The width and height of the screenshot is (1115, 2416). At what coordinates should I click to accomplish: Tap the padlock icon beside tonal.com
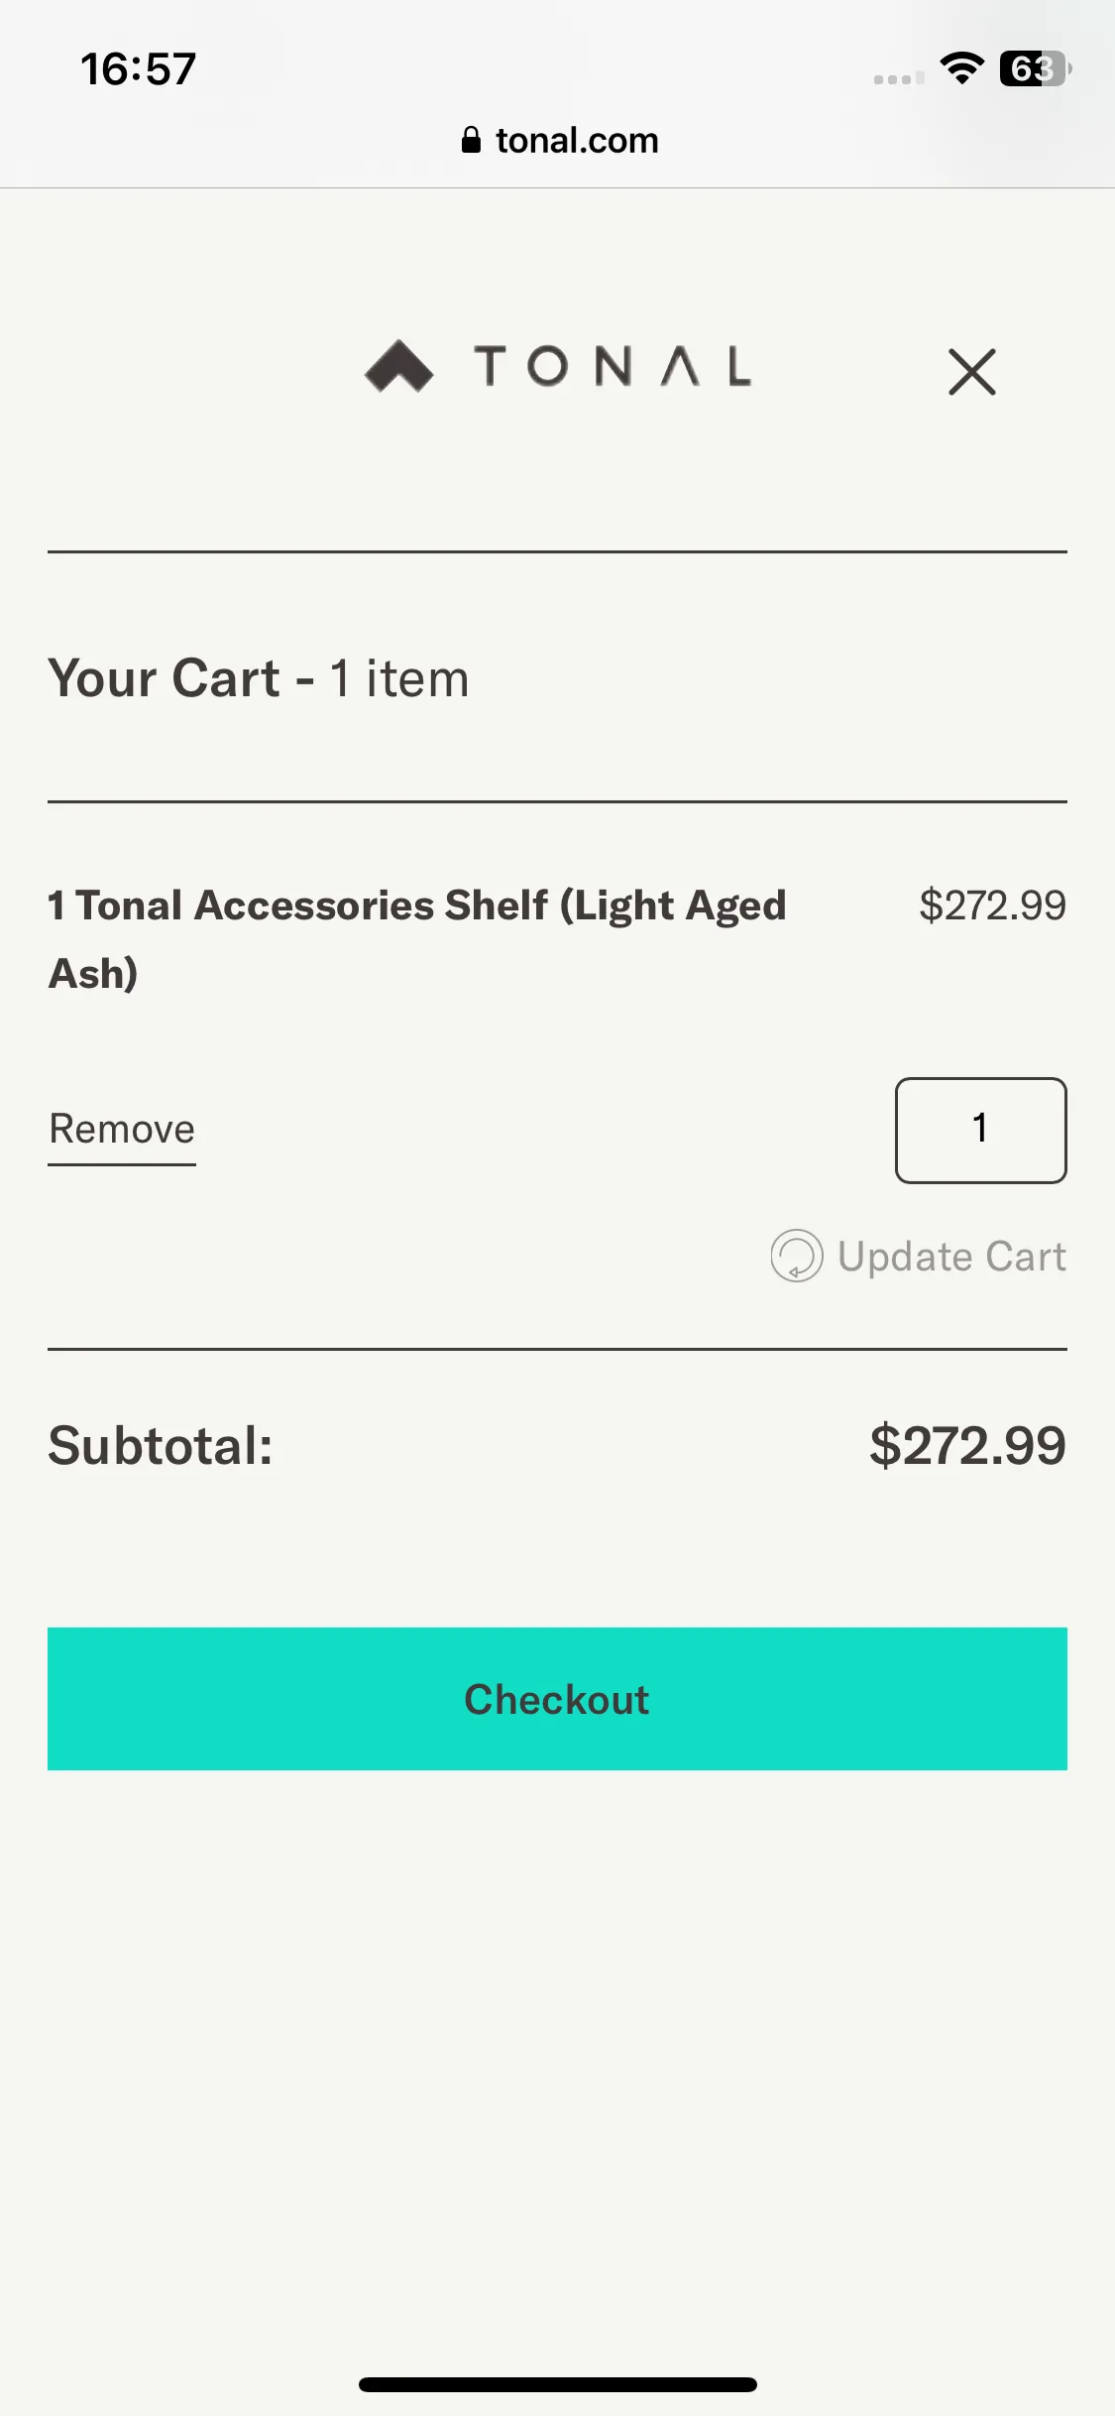coord(471,140)
